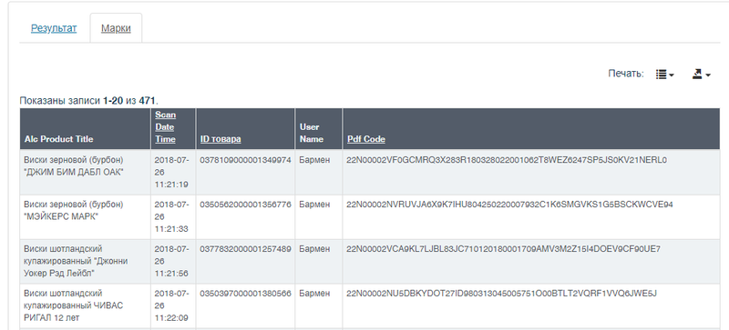Click Бармен in Джим Бим row
729x330 pixels.
click(314, 160)
